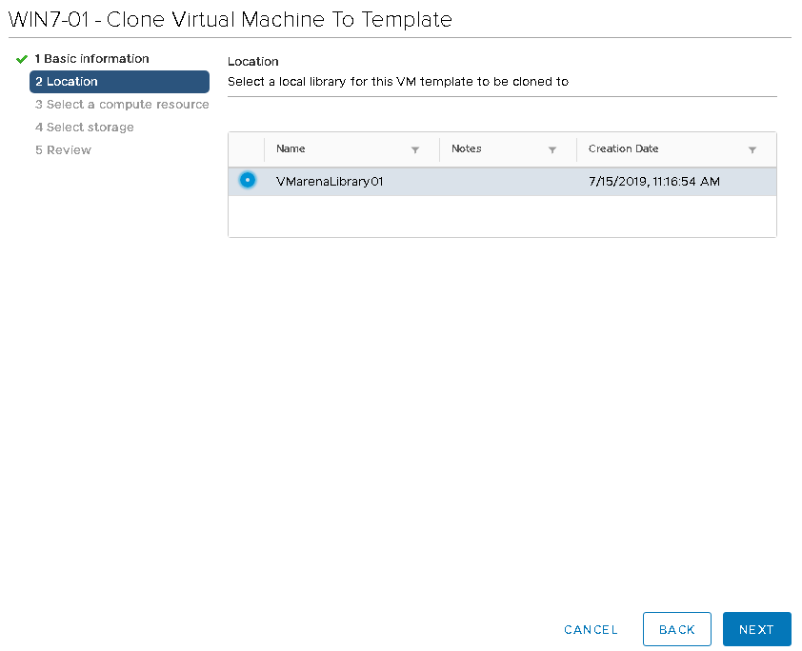Click the VMarenaLibrary01 library name
This screenshot has width=802, height=651.
click(330, 182)
